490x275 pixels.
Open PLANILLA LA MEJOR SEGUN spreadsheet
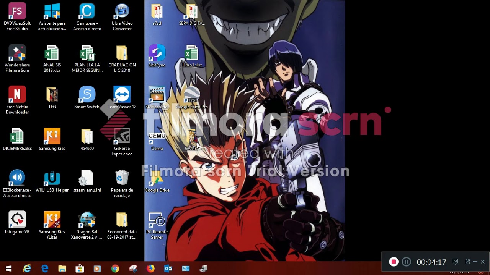(x=87, y=58)
